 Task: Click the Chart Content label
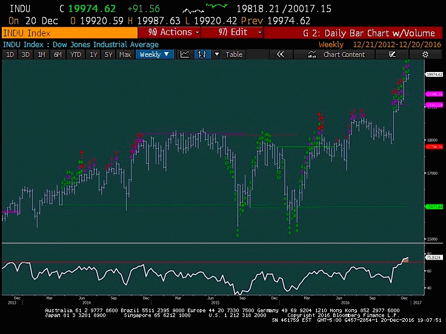tap(344, 54)
